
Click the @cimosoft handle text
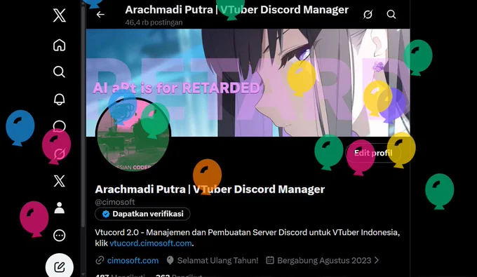(114, 202)
